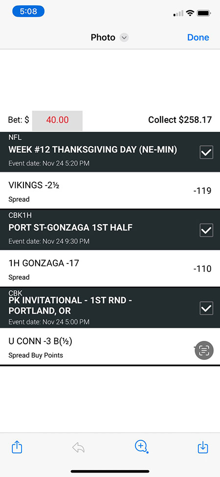
Task: Uncheck the PK Invitational 1st Rnd checkbox
Action: pyautogui.click(x=206, y=308)
